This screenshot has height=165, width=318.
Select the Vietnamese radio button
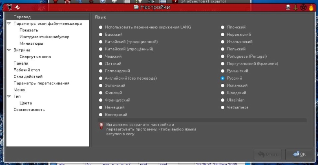223,107
